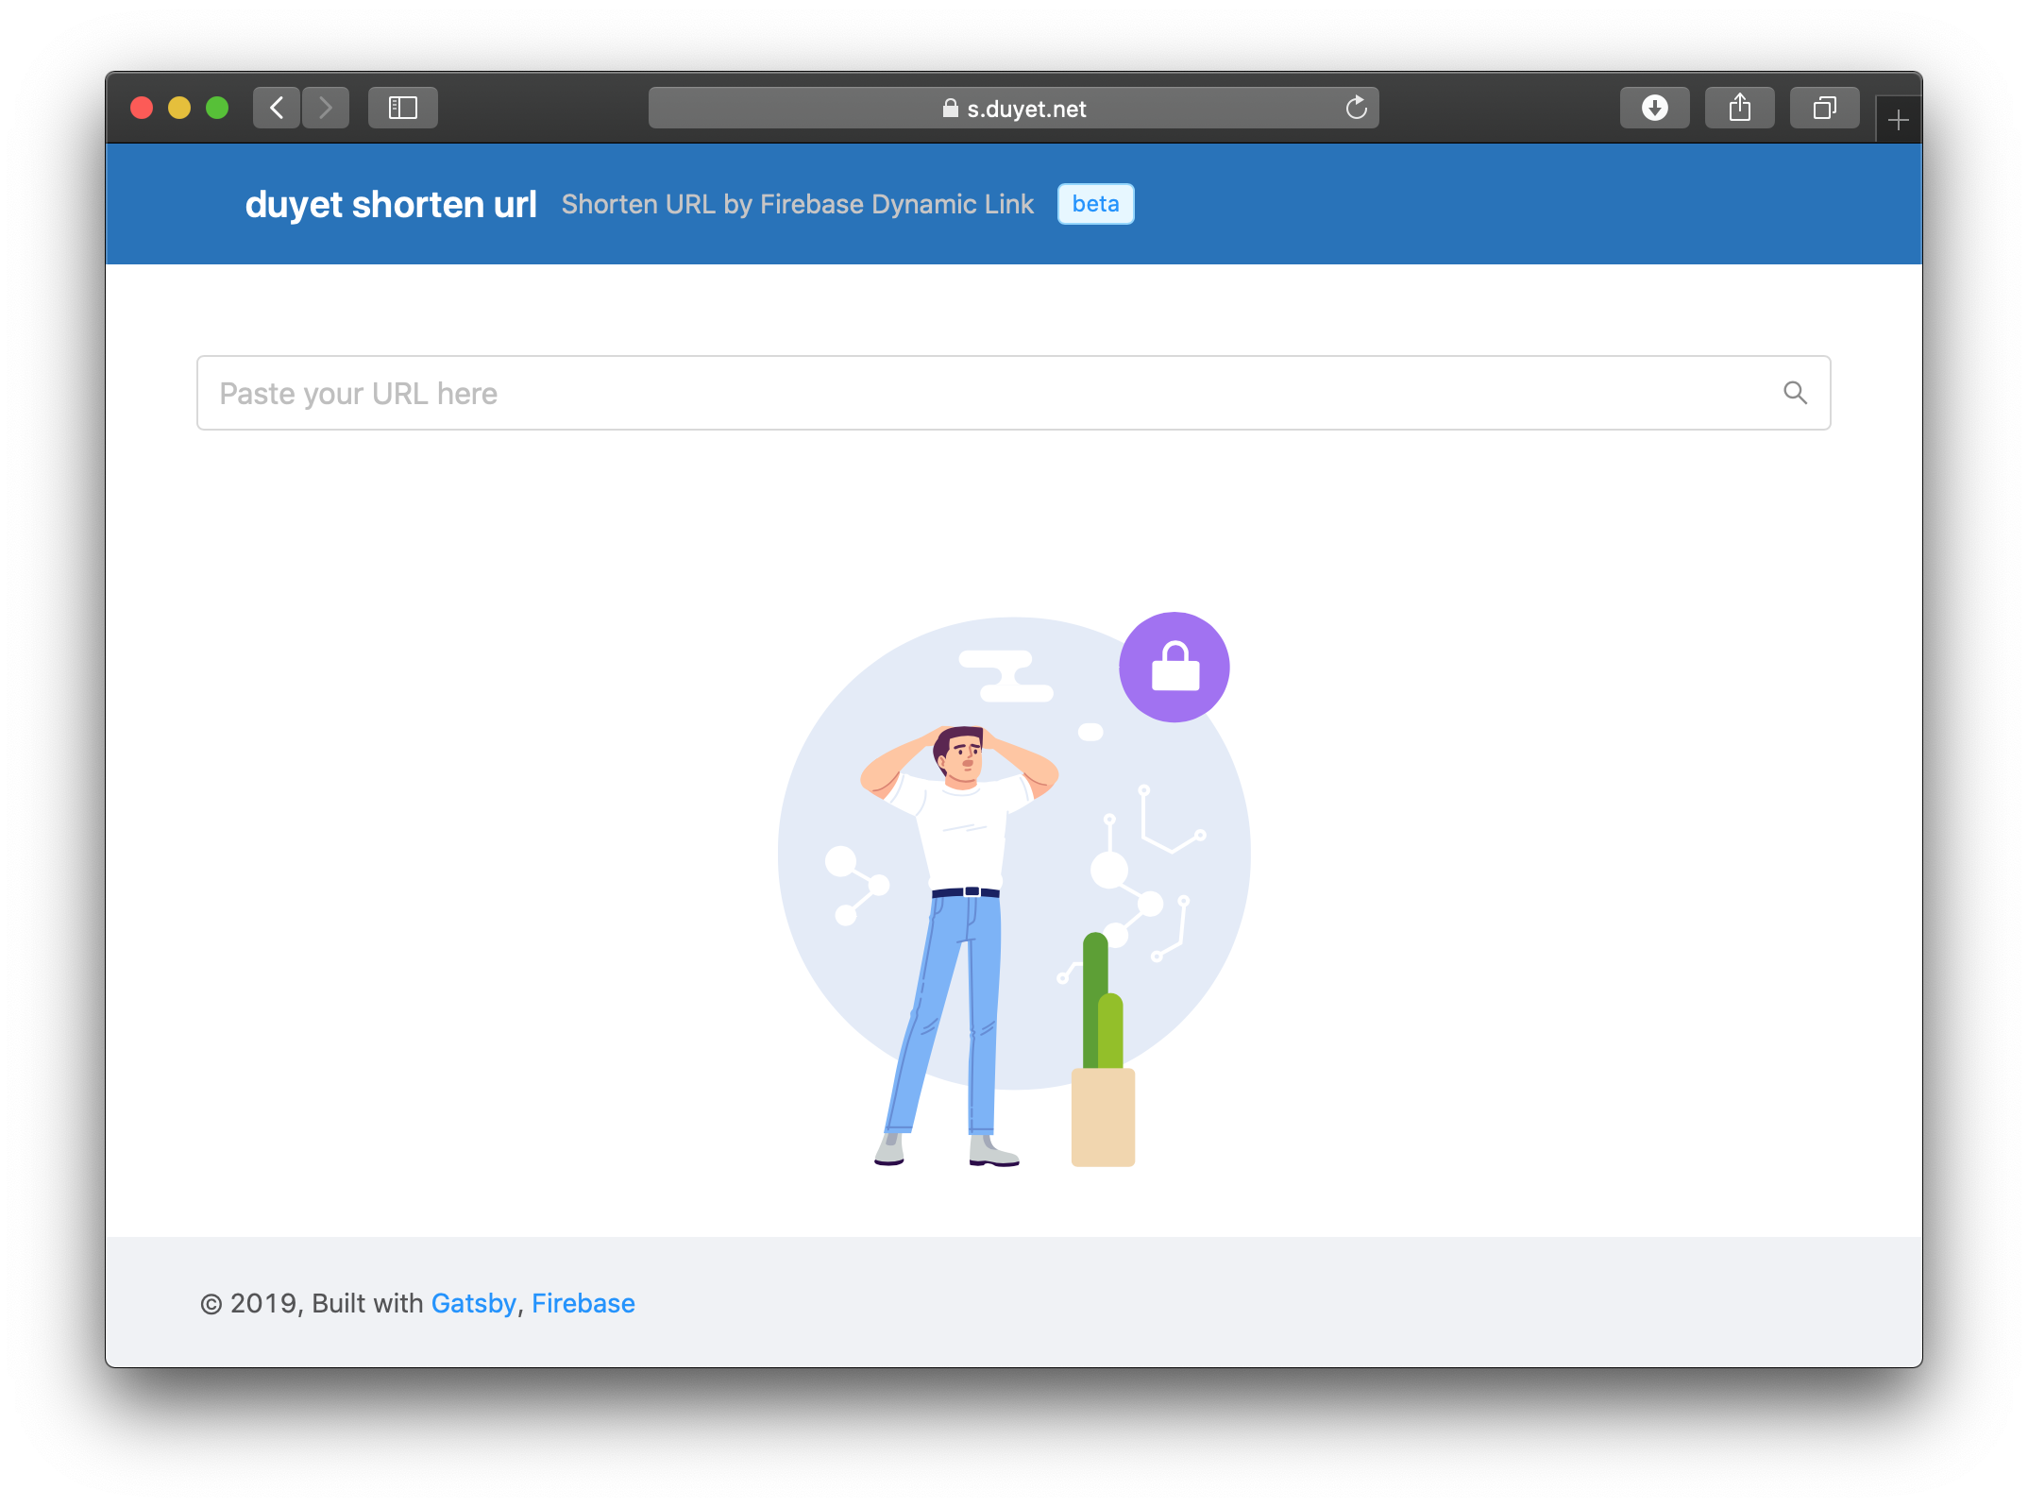
Task: Open a new tab with plus button
Action: (1898, 120)
